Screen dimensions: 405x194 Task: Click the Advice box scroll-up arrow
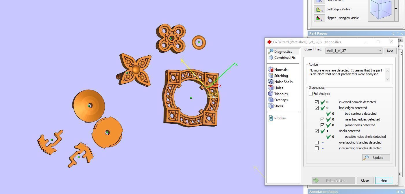click(x=388, y=70)
